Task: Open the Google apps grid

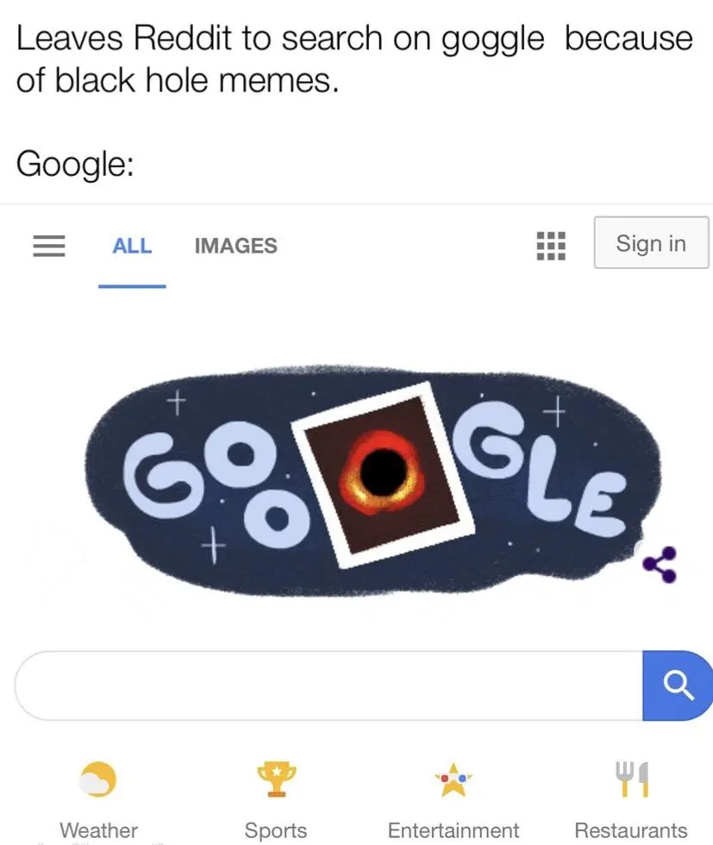Action: point(551,246)
